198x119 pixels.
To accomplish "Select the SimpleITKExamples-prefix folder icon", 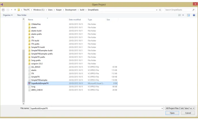I will coord(29,54).
